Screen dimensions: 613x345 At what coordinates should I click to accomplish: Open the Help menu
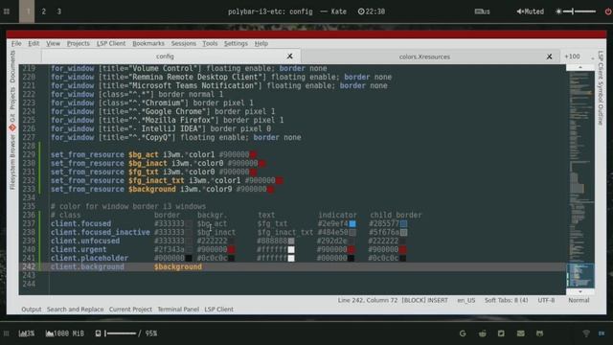click(261, 43)
